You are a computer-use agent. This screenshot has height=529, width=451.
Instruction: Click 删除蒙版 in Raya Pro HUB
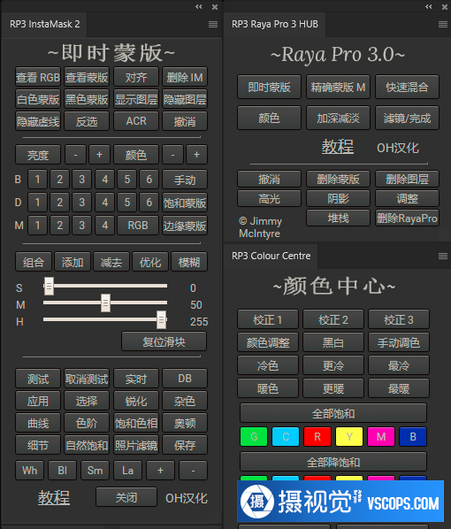[338, 179]
